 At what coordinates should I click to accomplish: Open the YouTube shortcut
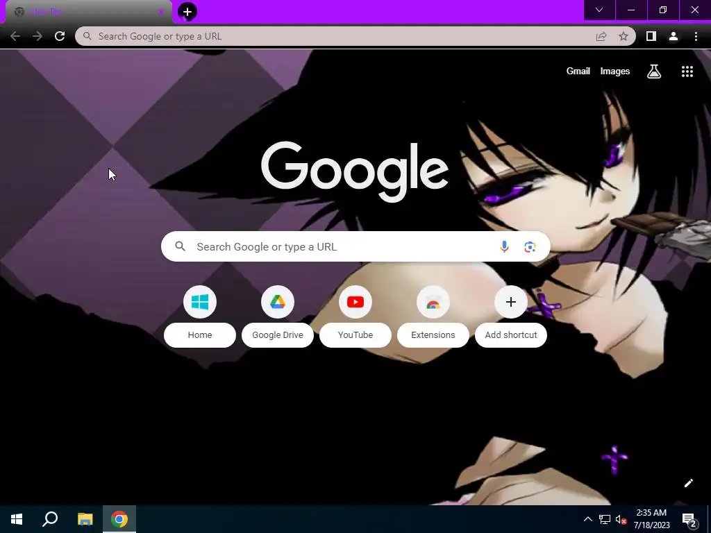click(x=355, y=316)
